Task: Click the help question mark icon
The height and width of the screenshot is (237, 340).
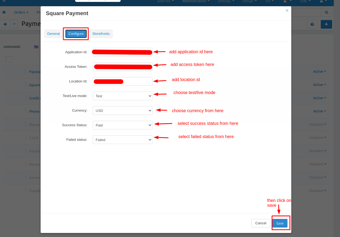Action: tap(312, 24)
